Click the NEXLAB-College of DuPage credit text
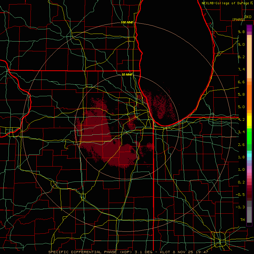This screenshot has height=254, width=254. point(226,3)
